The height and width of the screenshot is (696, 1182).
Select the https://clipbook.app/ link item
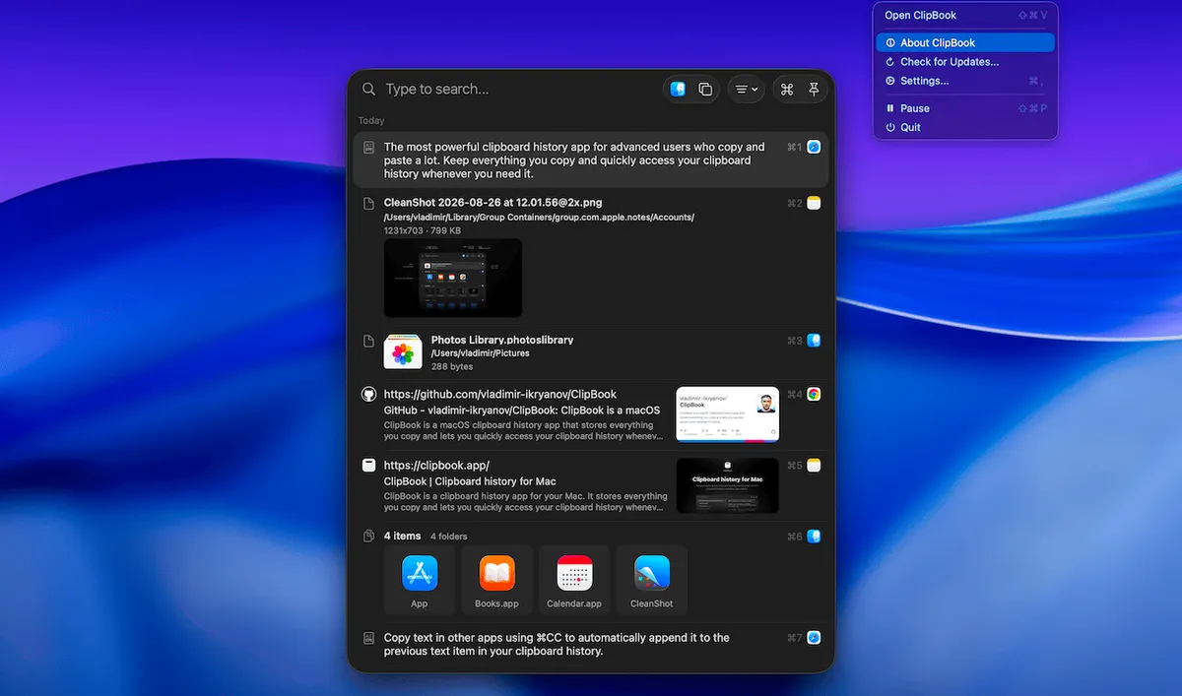click(x=591, y=485)
